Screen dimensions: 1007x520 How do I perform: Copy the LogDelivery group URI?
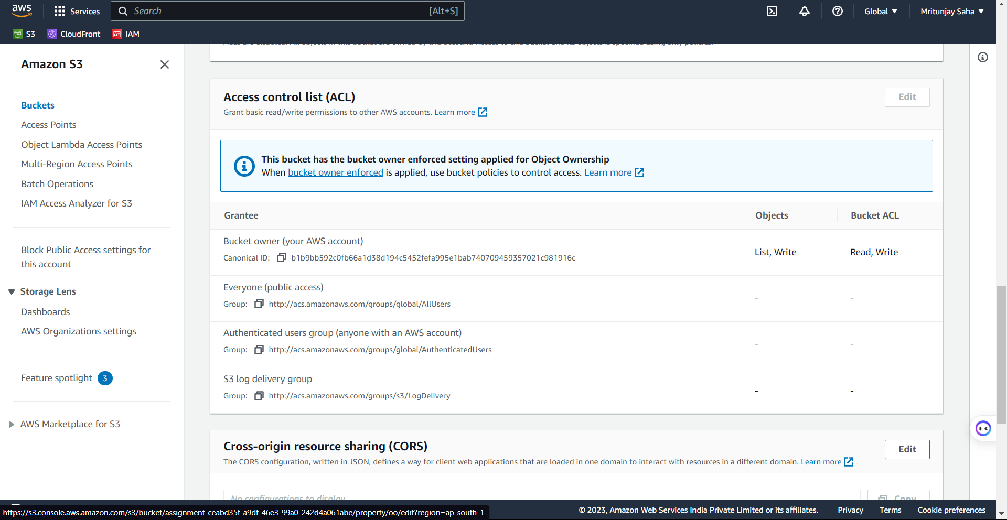259,396
